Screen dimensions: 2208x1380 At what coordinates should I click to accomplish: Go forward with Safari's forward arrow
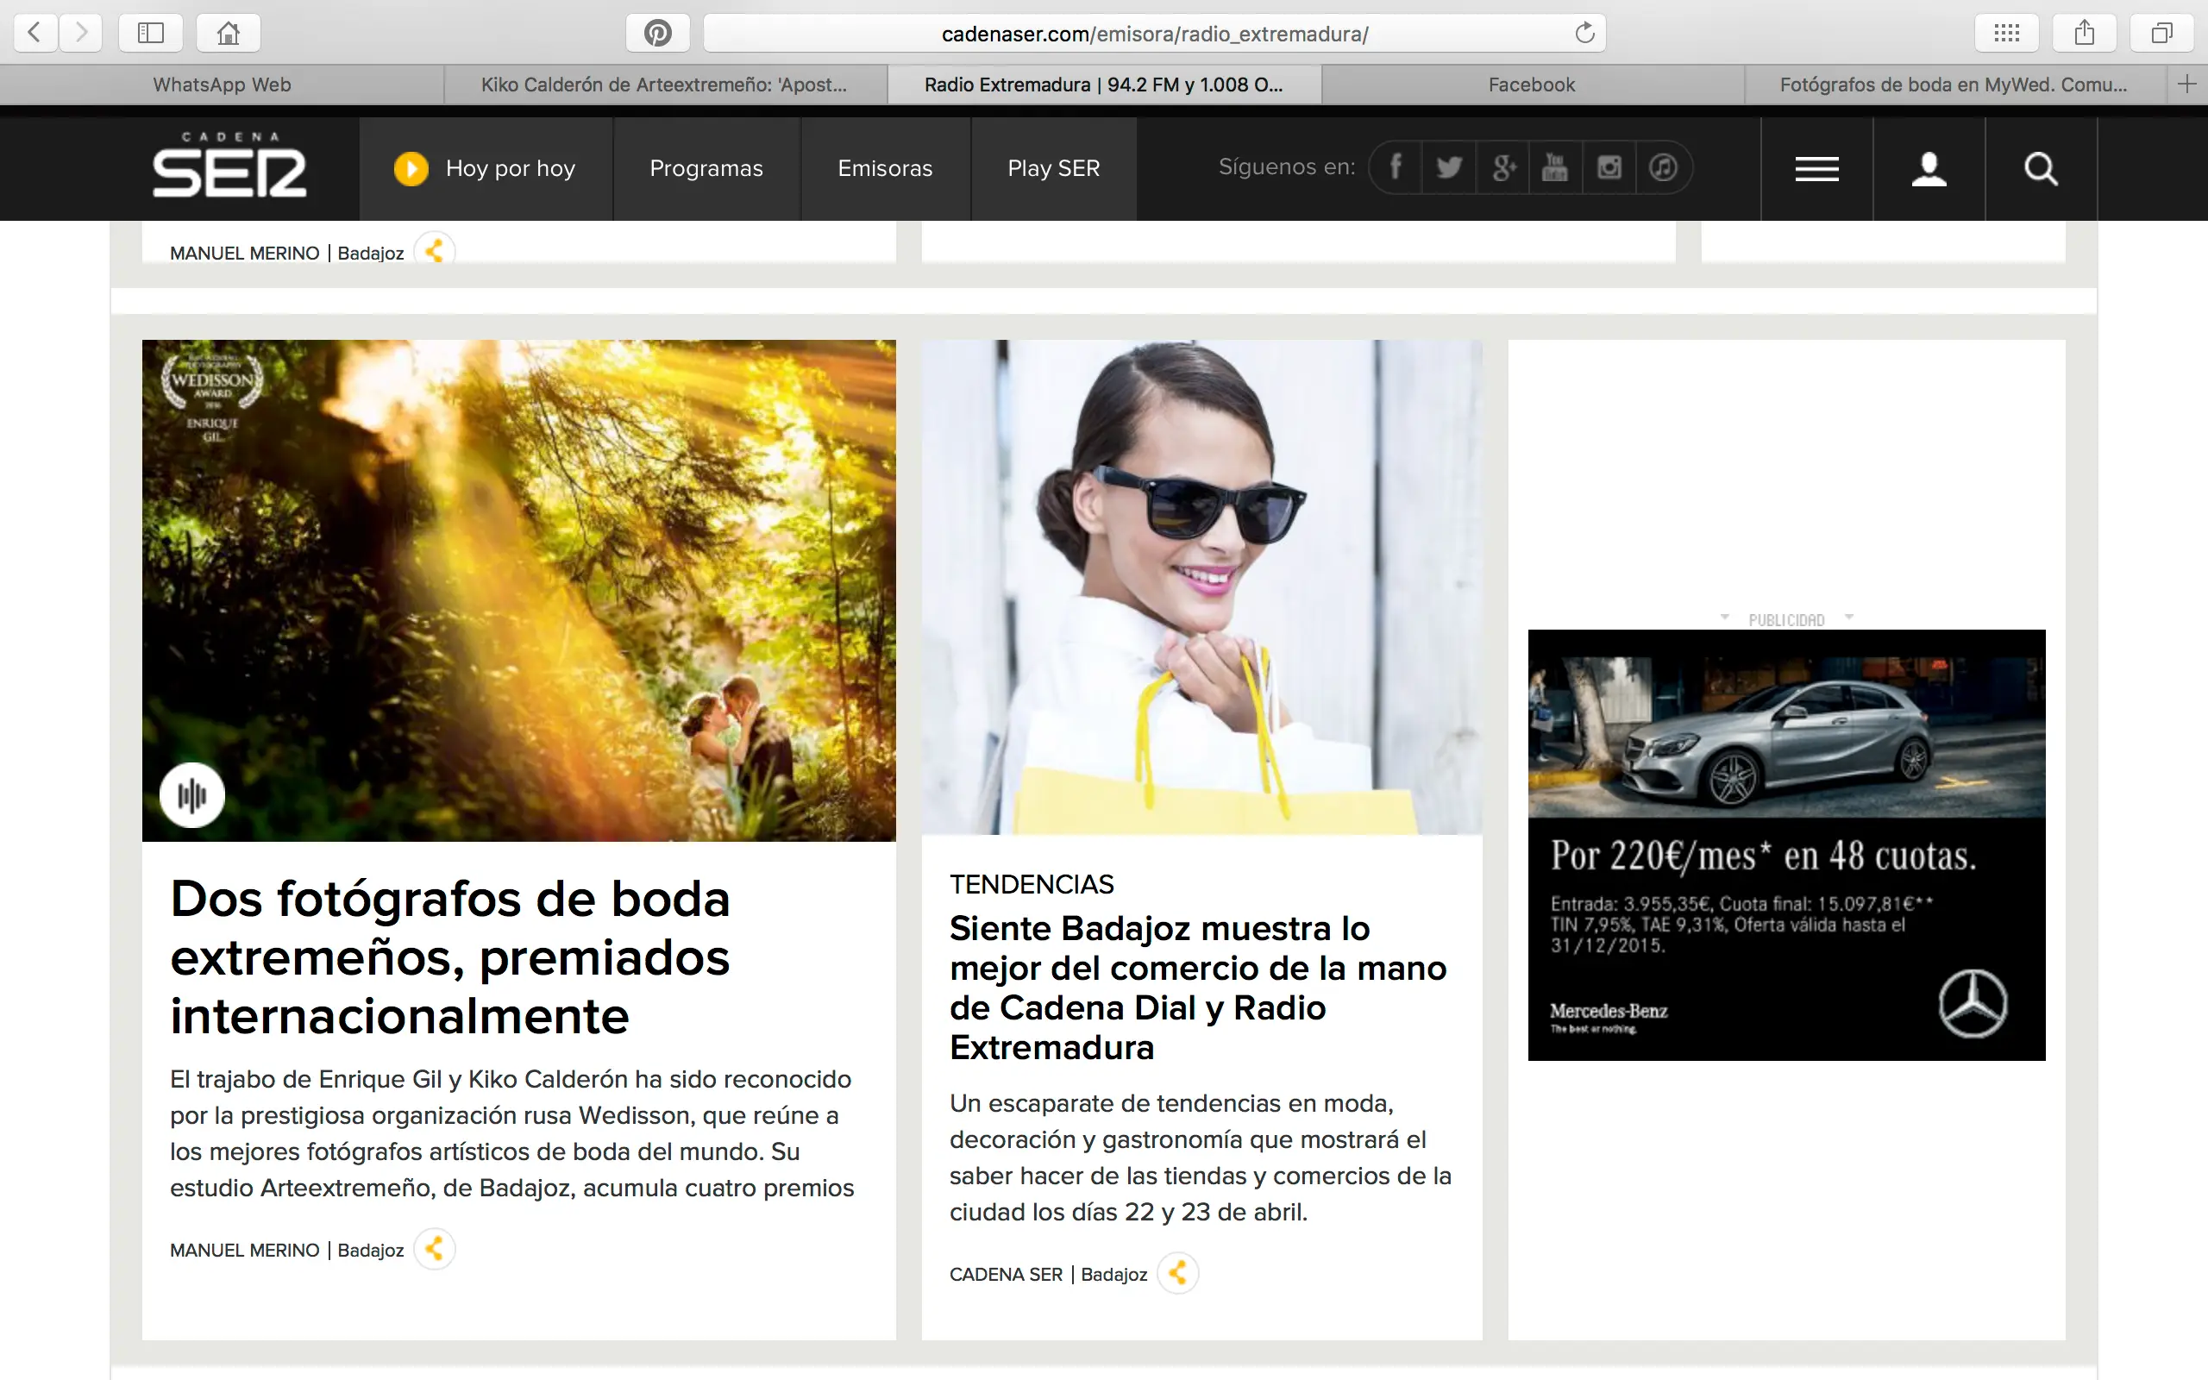point(81,33)
